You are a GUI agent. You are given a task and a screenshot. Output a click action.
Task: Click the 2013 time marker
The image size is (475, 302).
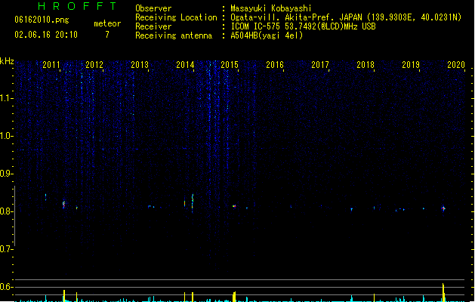pyautogui.click(x=140, y=65)
